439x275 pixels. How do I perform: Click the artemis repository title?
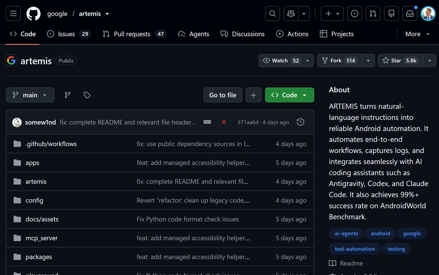tap(36, 61)
